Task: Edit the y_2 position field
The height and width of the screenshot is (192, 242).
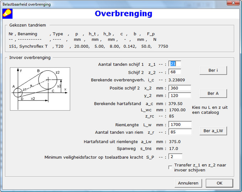Action: coord(180,95)
